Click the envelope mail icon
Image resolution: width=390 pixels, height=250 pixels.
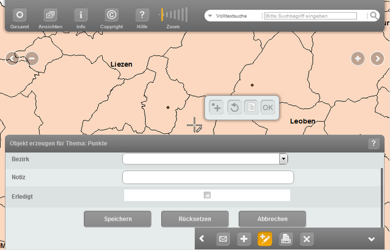(223, 239)
